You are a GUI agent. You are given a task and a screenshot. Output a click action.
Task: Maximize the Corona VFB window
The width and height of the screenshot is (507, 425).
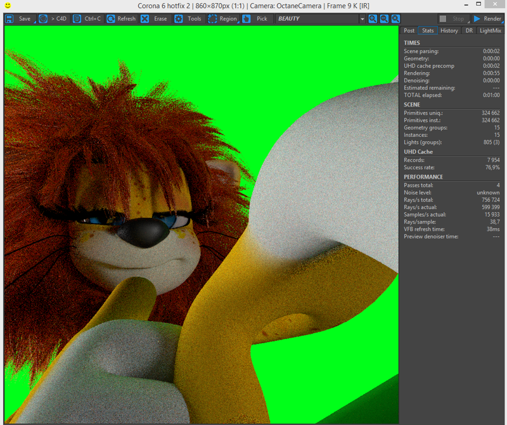[478, 4]
